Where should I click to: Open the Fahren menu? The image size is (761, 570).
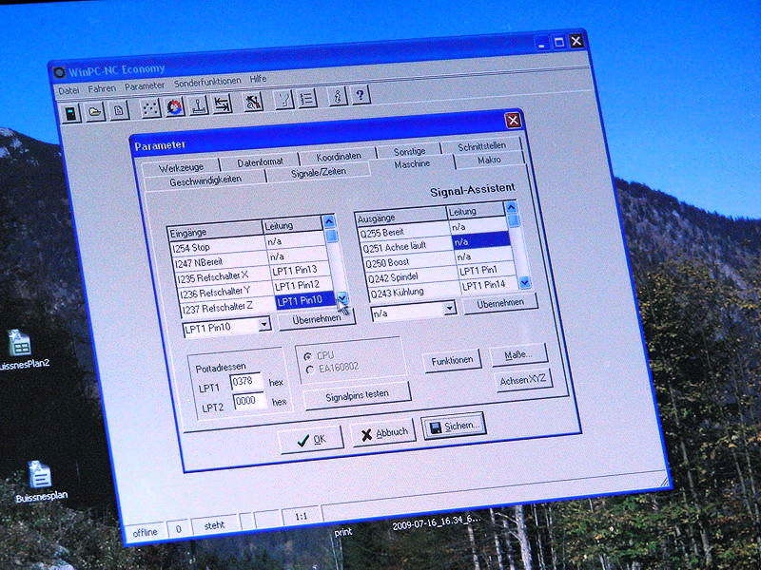pos(102,88)
